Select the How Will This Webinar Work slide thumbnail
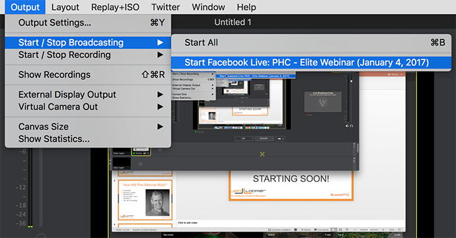The width and height of the screenshot is (456, 238). [145, 200]
